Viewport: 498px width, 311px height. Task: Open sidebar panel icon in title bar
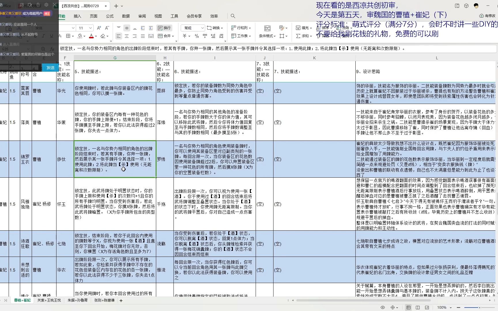[457, 6]
